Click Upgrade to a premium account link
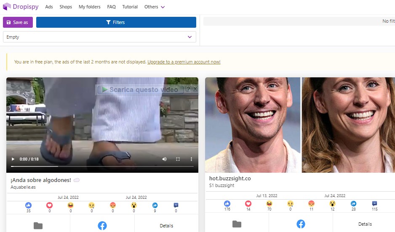This screenshot has width=395, height=232. (x=184, y=62)
